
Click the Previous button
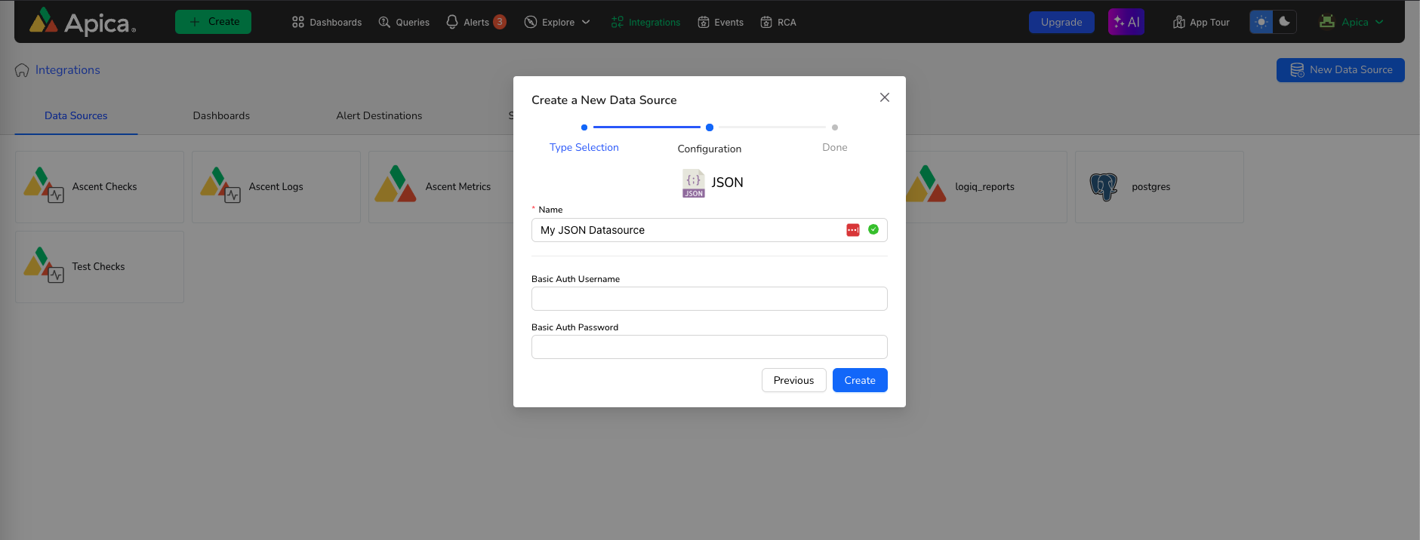[793, 380]
